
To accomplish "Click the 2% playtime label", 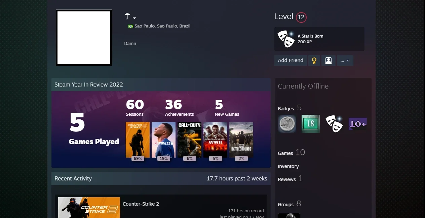I will [x=241, y=159].
